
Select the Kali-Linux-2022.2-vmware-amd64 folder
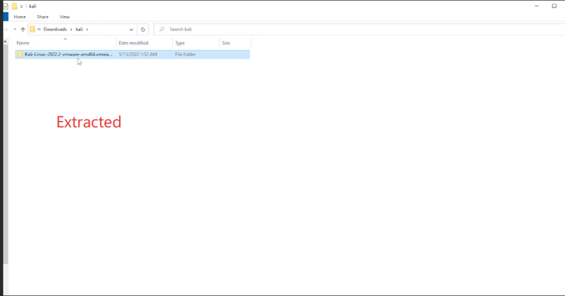coord(132,55)
